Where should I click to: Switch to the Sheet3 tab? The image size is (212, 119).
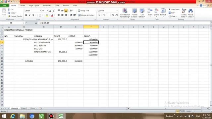click(33, 108)
